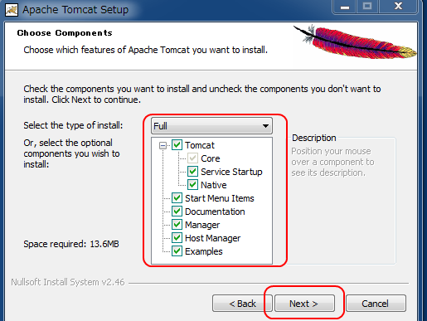This screenshot has width=427, height=321.
Task: Uncheck Start Menu Items checkbox
Action: click(x=177, y=198)
